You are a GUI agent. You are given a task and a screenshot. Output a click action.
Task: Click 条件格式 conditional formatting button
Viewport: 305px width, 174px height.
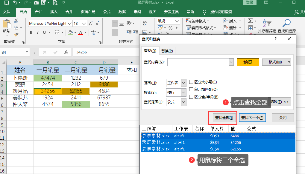tap(198, 21)
